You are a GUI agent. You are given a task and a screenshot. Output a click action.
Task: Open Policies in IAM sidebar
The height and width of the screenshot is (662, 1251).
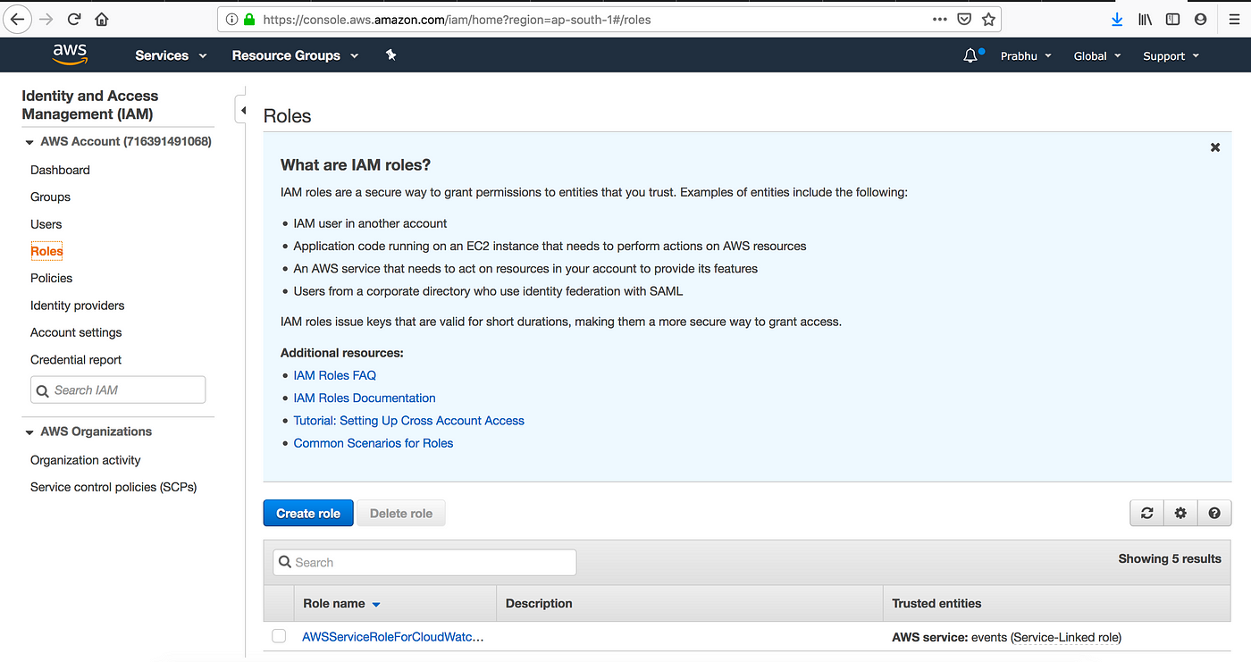[51, 278]
